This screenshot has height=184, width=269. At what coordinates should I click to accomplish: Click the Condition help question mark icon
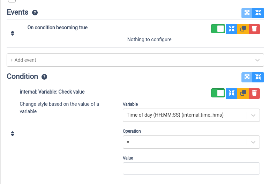click(x=44, y=77)
